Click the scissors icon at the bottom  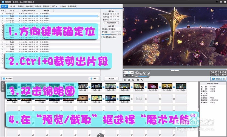(100, 135)
